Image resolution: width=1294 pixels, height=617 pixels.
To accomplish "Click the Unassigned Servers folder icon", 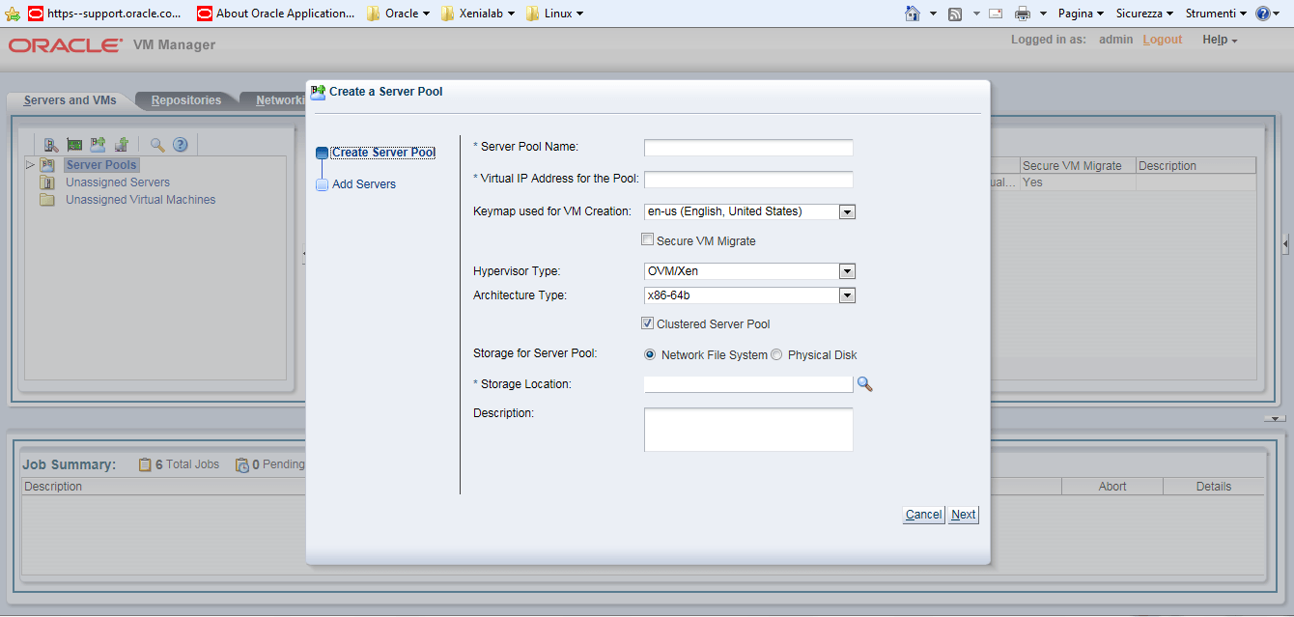I will tap(47, 182).
